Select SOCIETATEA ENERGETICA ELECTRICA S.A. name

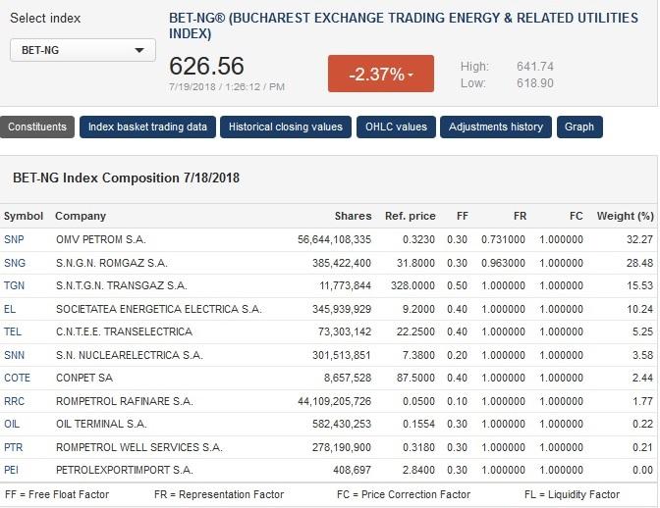pos(159,309)
